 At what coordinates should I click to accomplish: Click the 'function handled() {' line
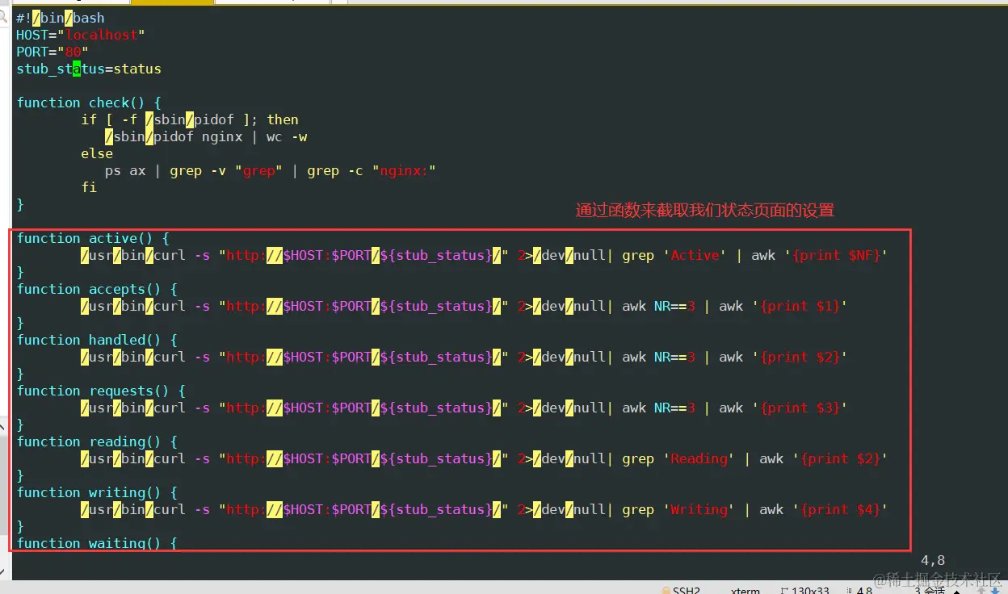coord(97,340)
